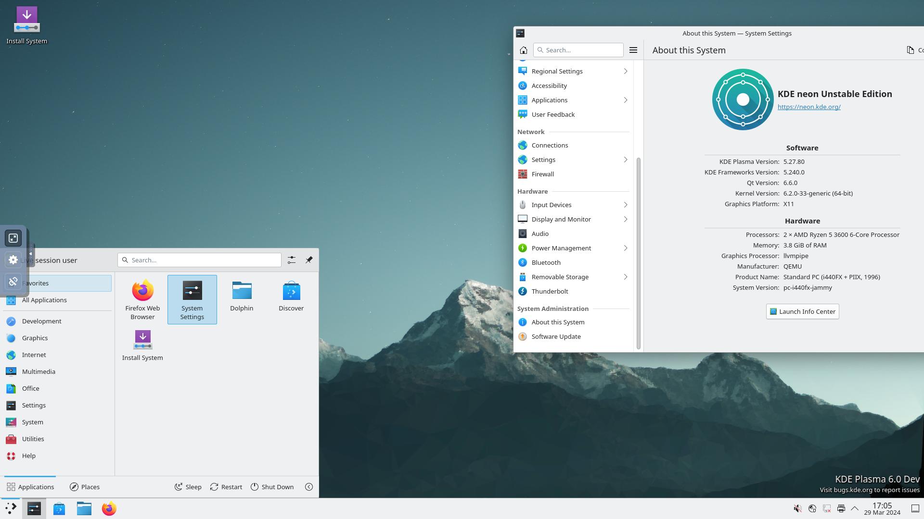Click the muted audio volume tray icon
Viewport: 924px width, 519px height.
click(x=797, y=508)
